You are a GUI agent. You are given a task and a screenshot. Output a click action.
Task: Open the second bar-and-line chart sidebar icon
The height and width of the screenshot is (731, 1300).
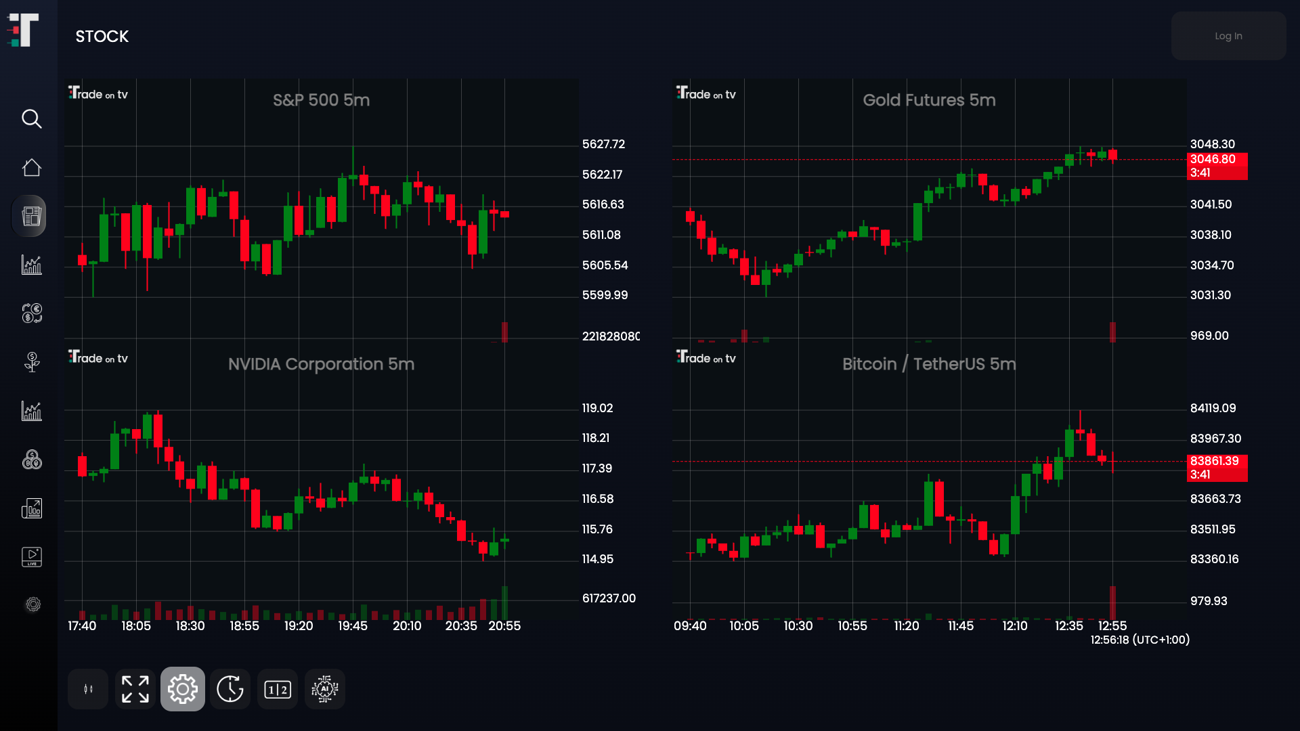pos(31,411)
